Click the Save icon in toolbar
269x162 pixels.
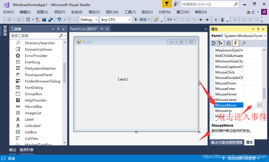[x=44, y=20]
